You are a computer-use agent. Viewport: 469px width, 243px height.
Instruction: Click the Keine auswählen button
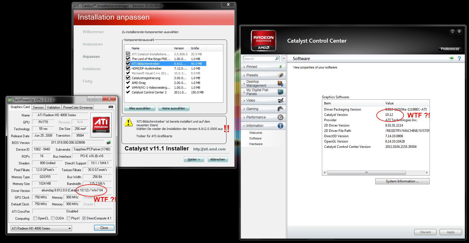pos(174,108)
